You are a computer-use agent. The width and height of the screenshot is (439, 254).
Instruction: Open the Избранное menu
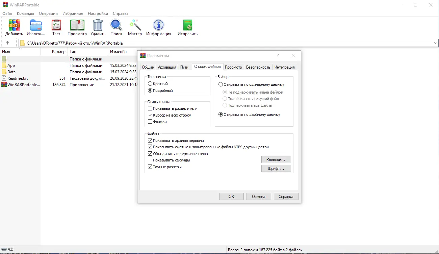coord(73,14)
